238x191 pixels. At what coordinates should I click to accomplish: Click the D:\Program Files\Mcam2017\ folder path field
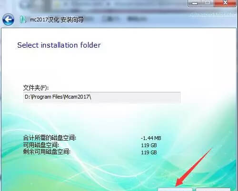click(x=102, y=97)
